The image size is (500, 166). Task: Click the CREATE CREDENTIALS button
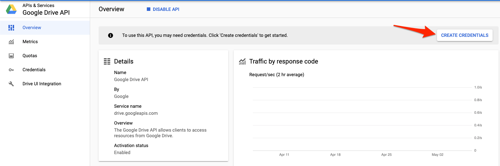coord(464,35)
